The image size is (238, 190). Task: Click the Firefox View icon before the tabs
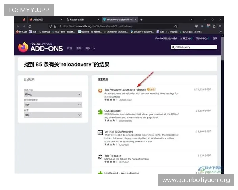[x=24, y=19]
